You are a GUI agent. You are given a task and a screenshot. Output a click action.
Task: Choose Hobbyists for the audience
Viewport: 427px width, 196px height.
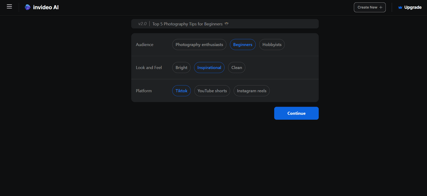pyautogui.click(x=271, y=44)
